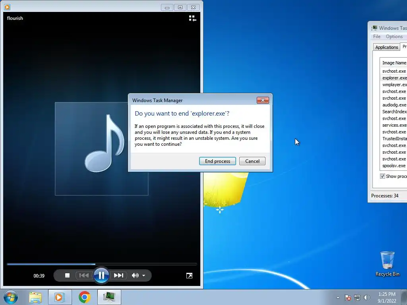Viewport: 407px width, 305px height.
Task: Select the wmplayer.exe process row
Action: (x=394, y=85)
